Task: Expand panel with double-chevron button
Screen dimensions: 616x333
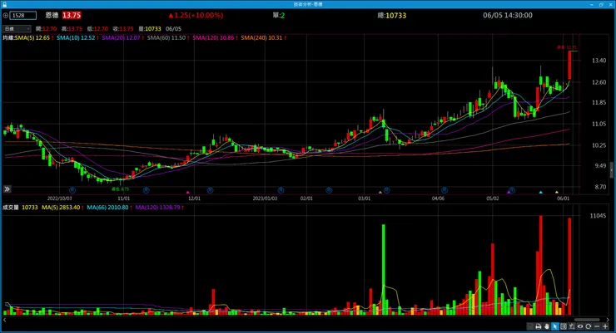Action: pyautogui.click(x=7, y=189)
